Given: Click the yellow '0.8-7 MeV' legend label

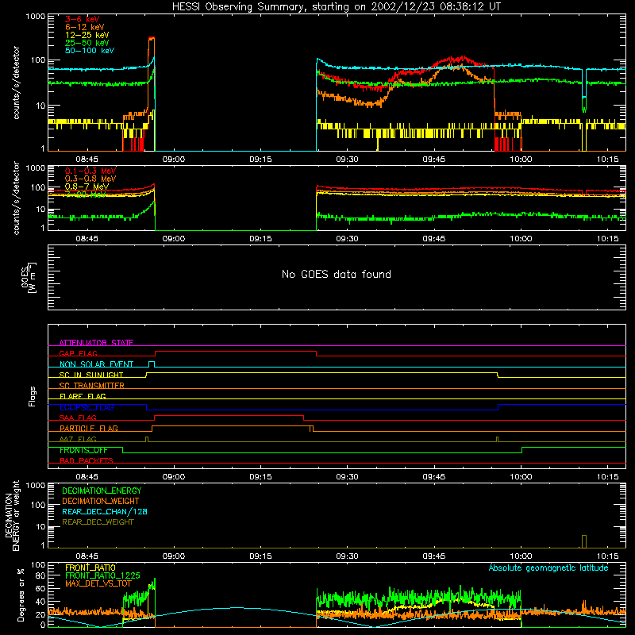Looking at the screenshot, I should click(x=87, y=187).
